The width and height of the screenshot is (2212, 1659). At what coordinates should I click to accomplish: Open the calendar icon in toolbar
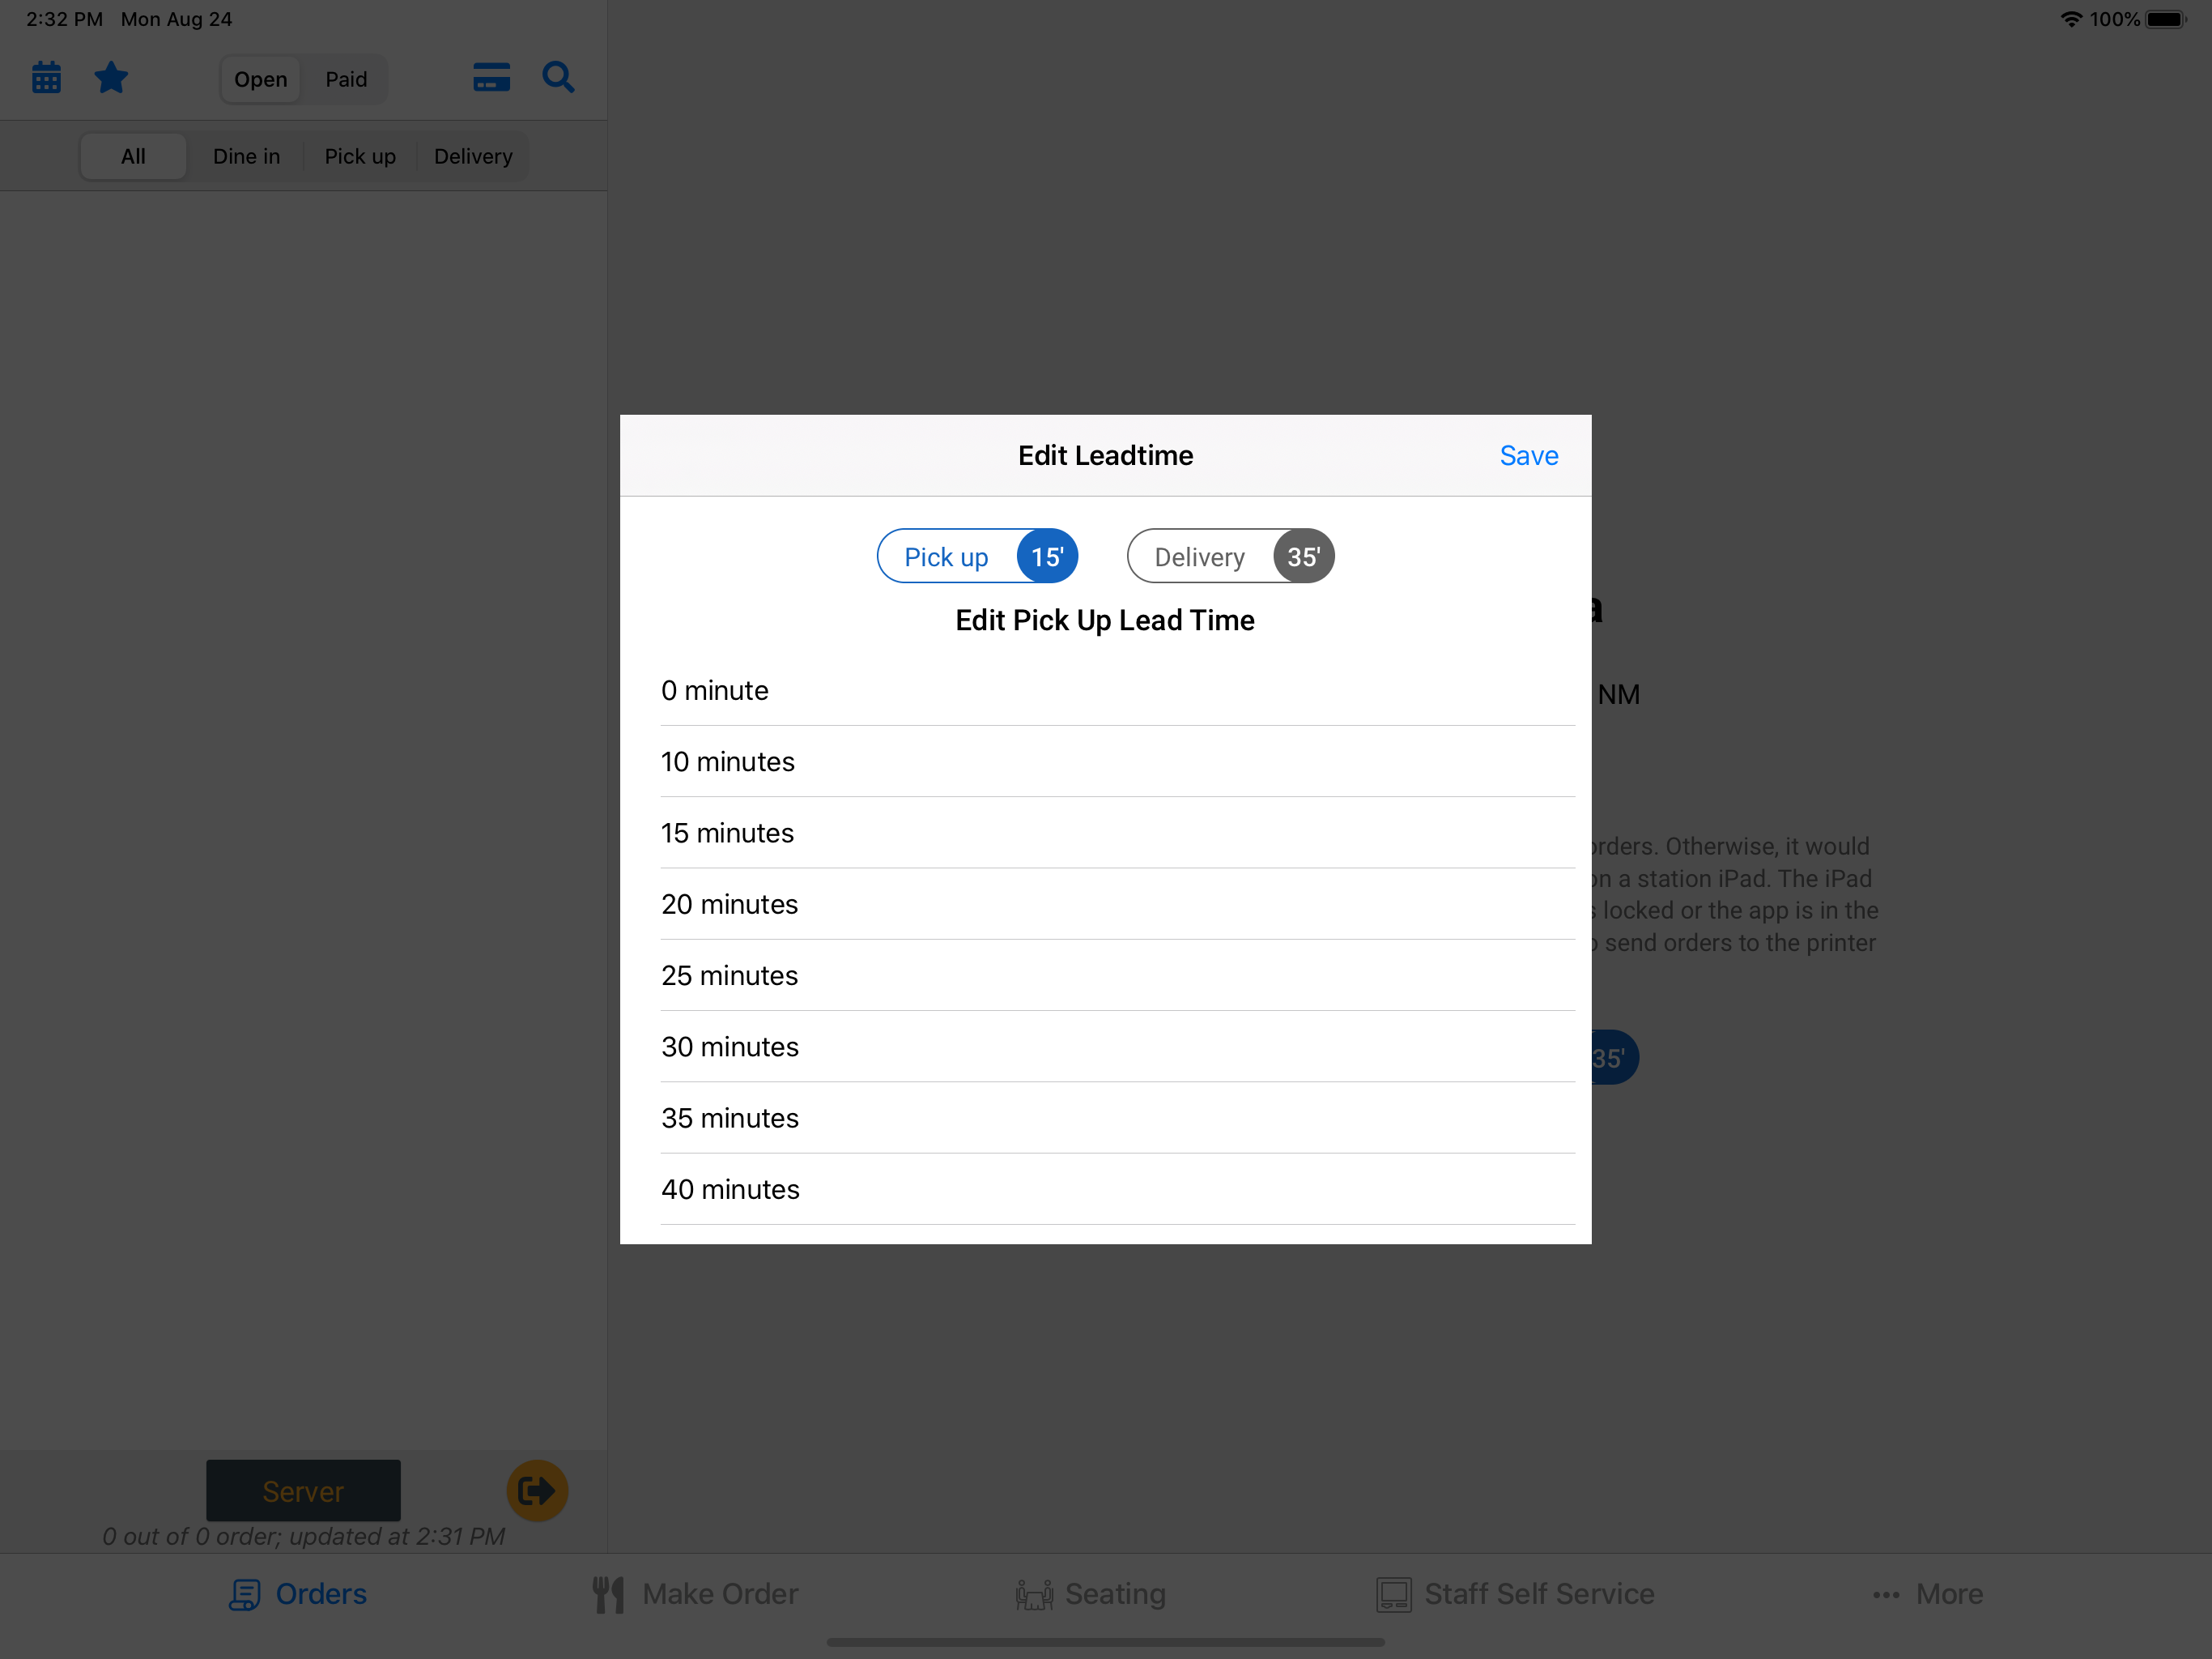pos(46,78)
